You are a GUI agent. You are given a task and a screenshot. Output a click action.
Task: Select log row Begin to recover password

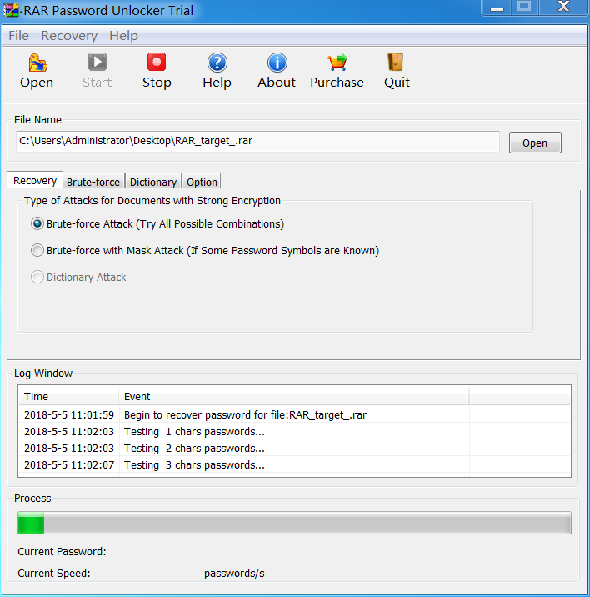click(x=295, y=414)
